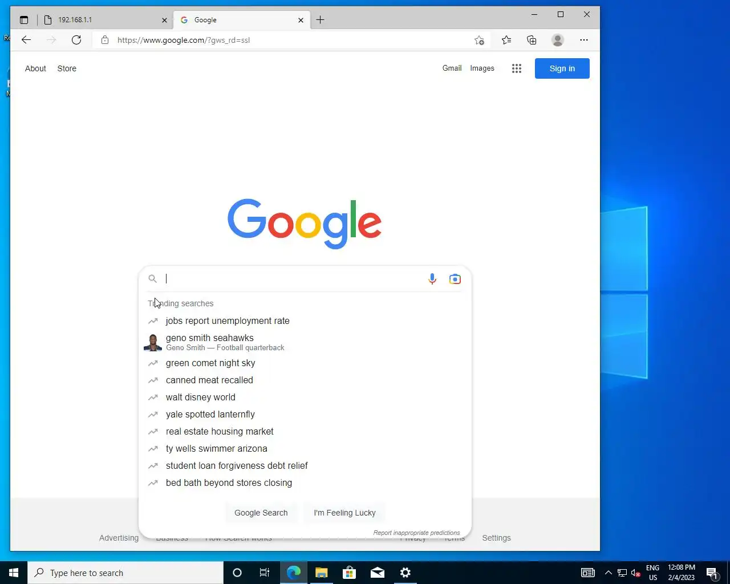Select suggestion yale spotted lanternfly
The width and height of the screenshot is (730, 584).
tap(305, 415)
